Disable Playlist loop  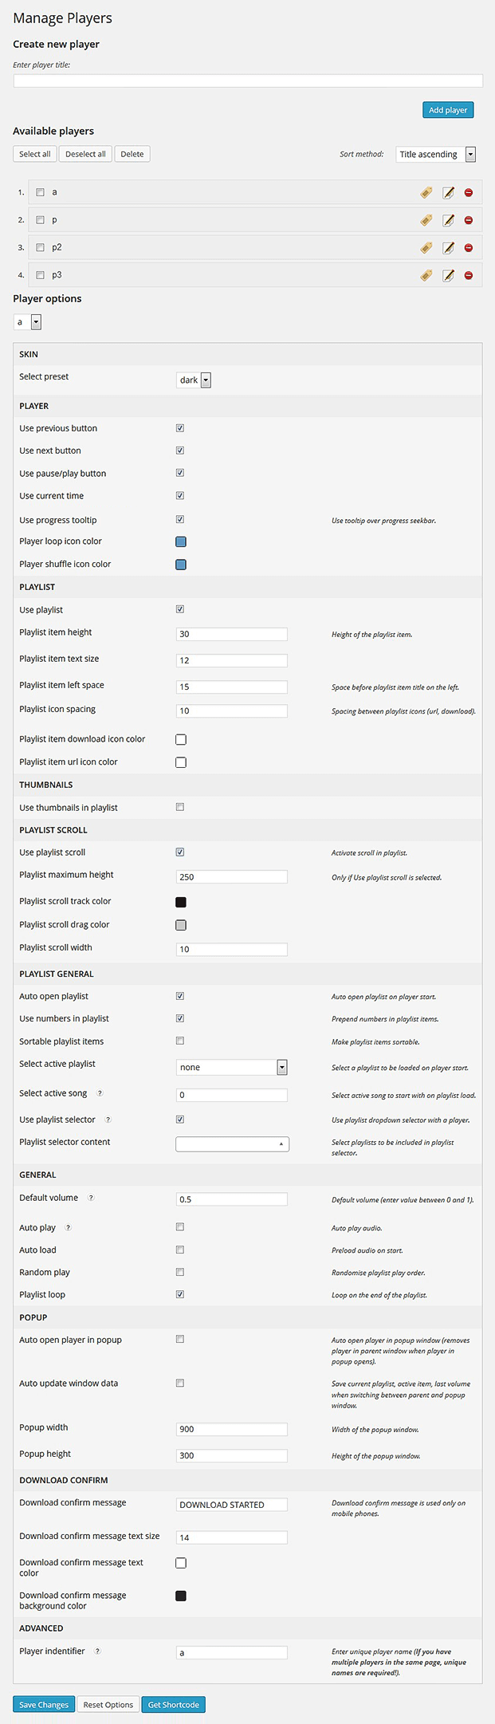[180, 1294]
